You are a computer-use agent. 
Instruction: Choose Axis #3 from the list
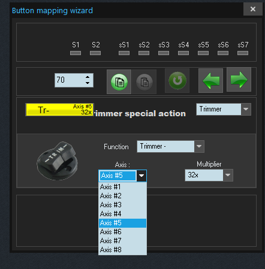[122, 205]
